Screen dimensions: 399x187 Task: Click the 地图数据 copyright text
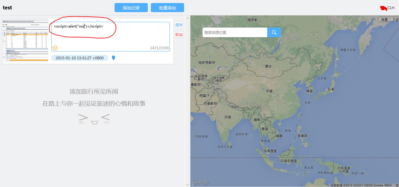coord(361,185)
